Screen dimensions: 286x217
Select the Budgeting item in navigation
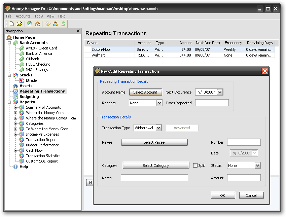[x=29, y=97]
